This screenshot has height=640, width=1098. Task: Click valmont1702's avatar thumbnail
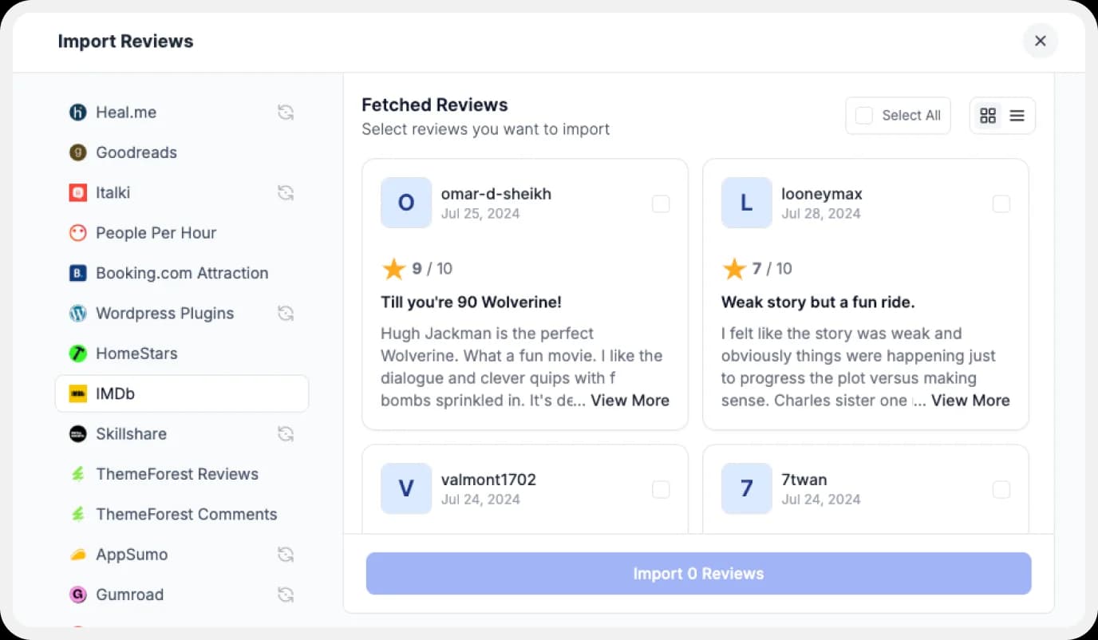406,489
